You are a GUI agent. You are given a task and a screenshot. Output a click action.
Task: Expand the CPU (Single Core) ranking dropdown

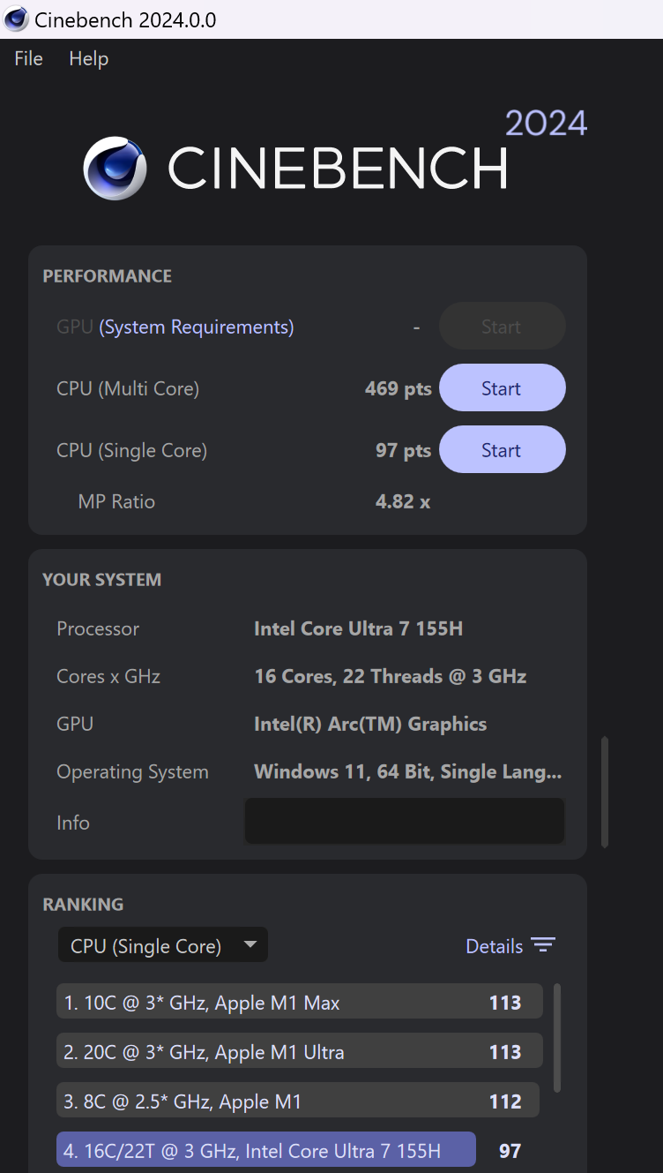163,945
